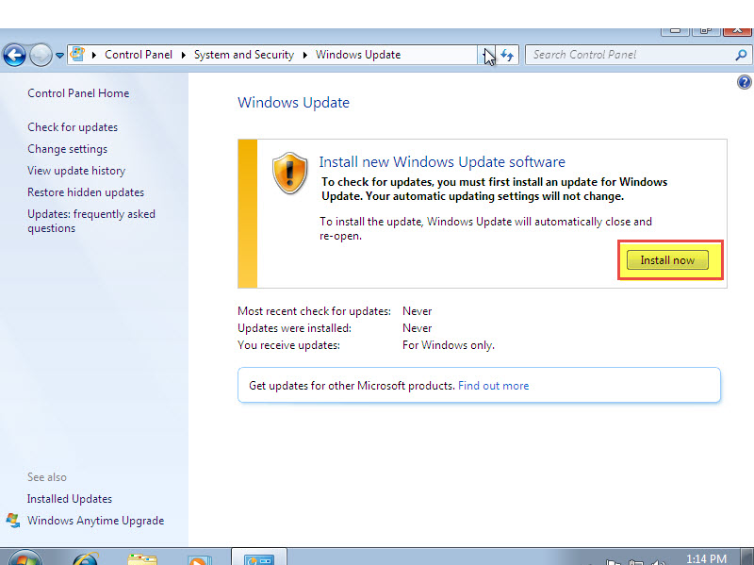Open Help with the question mark icon
Viewport: 754px width, 565px height.
pyautogui.click(x=745, y=82)
